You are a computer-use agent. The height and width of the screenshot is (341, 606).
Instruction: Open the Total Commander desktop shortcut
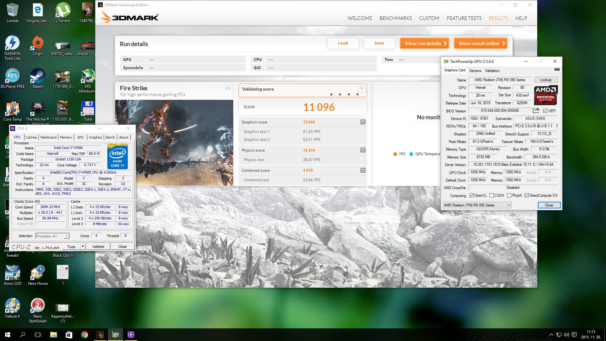pyautogui.click(x=88, y=113)
